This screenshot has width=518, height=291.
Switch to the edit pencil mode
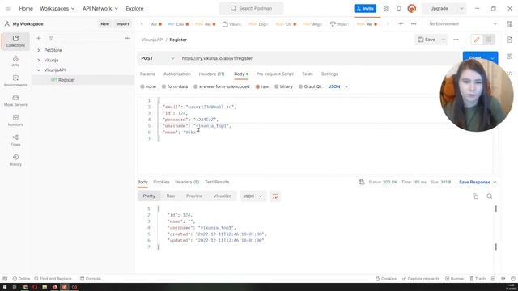[477, 40]
